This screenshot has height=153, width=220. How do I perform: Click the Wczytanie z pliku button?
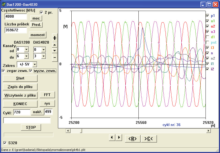point(20,95)
